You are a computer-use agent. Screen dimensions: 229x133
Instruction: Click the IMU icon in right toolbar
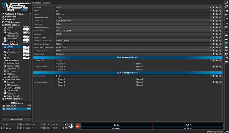pyautogui.click(x=226, y=49)
